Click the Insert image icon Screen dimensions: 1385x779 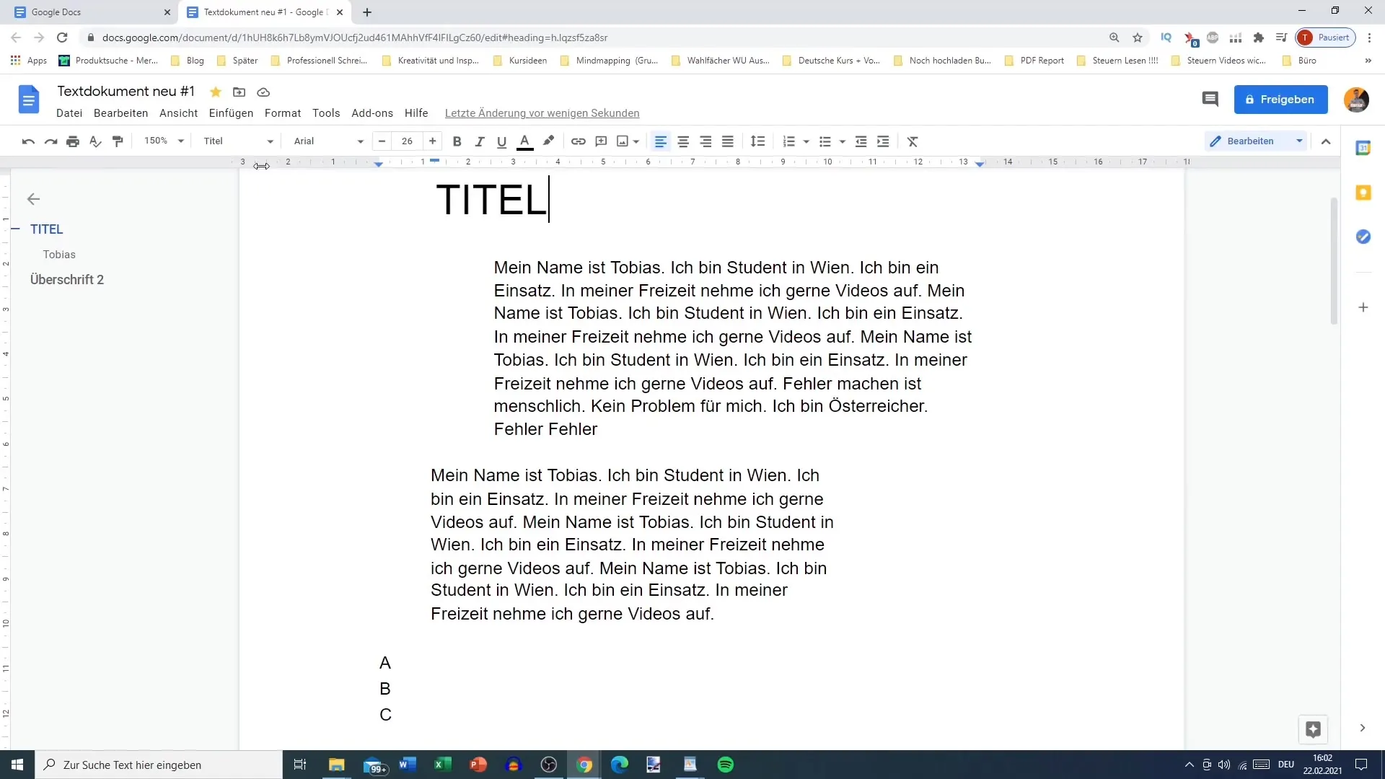(623, 141)
